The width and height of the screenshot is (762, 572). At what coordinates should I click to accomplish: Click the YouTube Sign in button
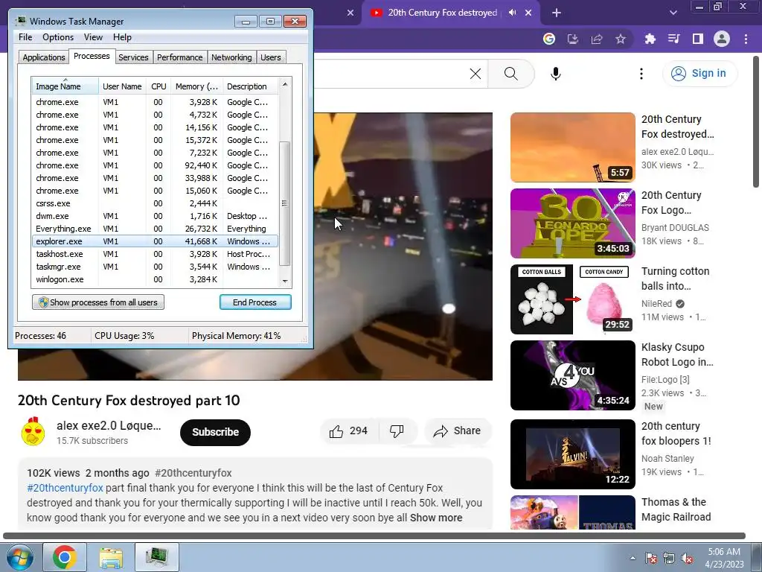point(699,73)
